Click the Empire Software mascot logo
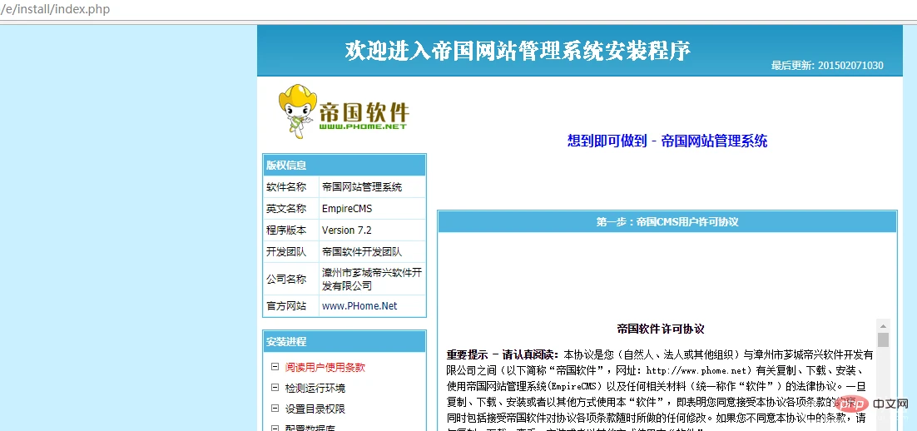The image size is (917, 431). coord(344,110)
